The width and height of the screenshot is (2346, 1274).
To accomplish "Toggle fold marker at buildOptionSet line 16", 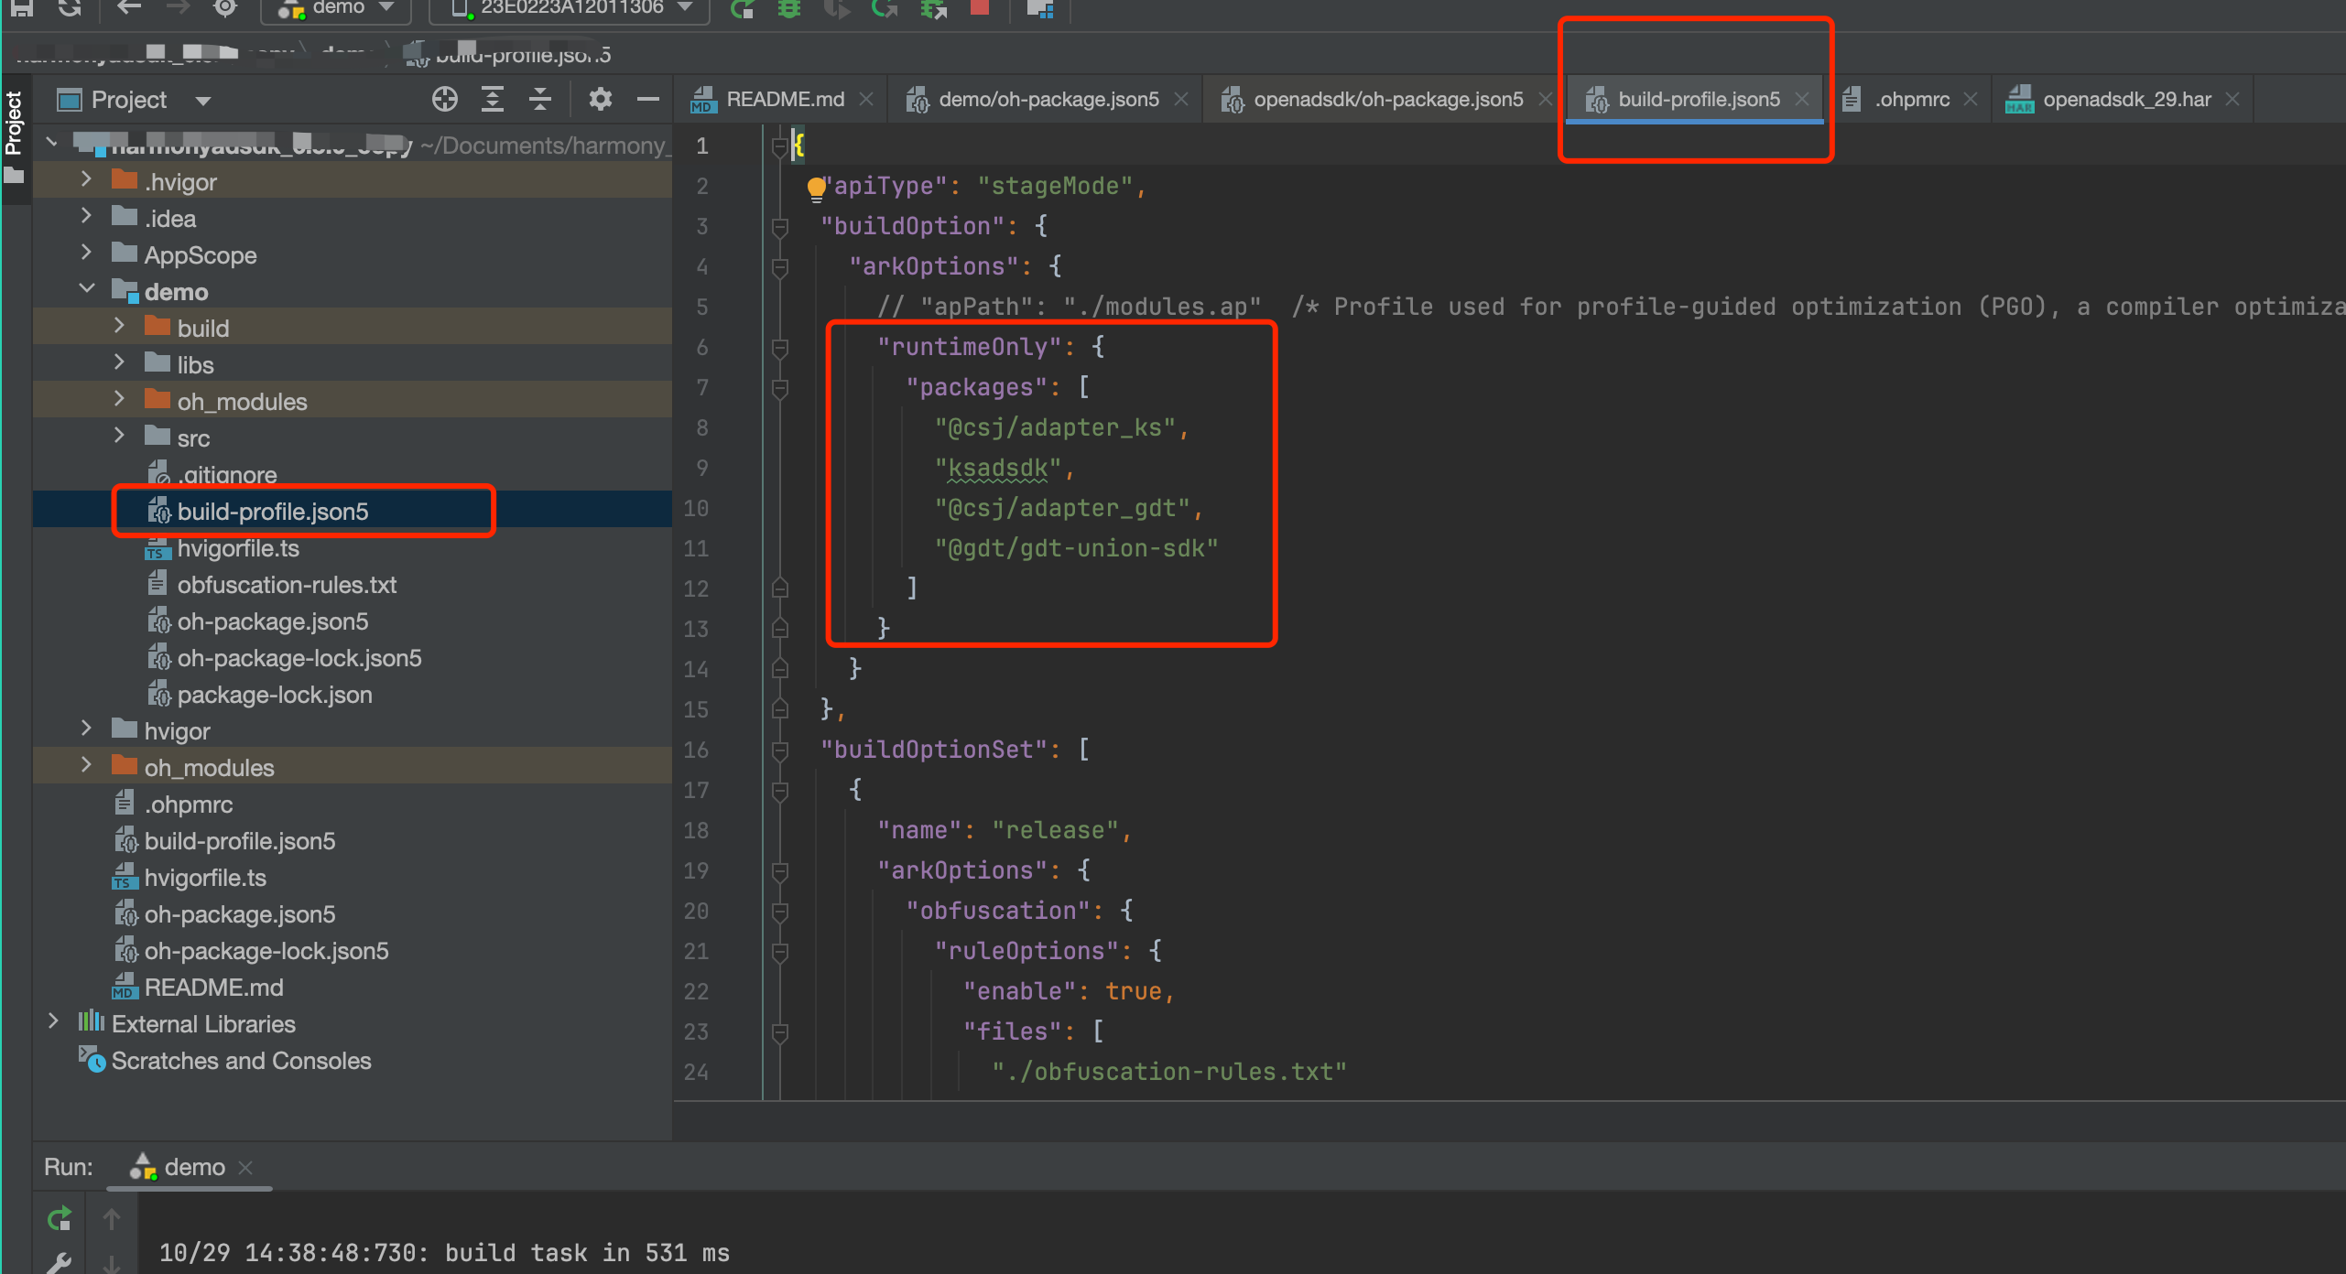I will [780, 750].
